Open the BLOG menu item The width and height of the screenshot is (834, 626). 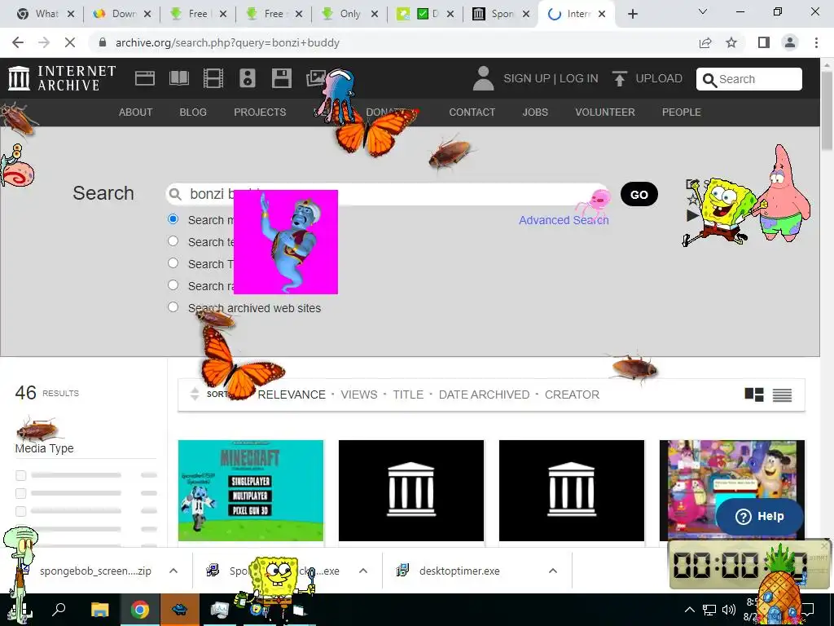[193, 112]
